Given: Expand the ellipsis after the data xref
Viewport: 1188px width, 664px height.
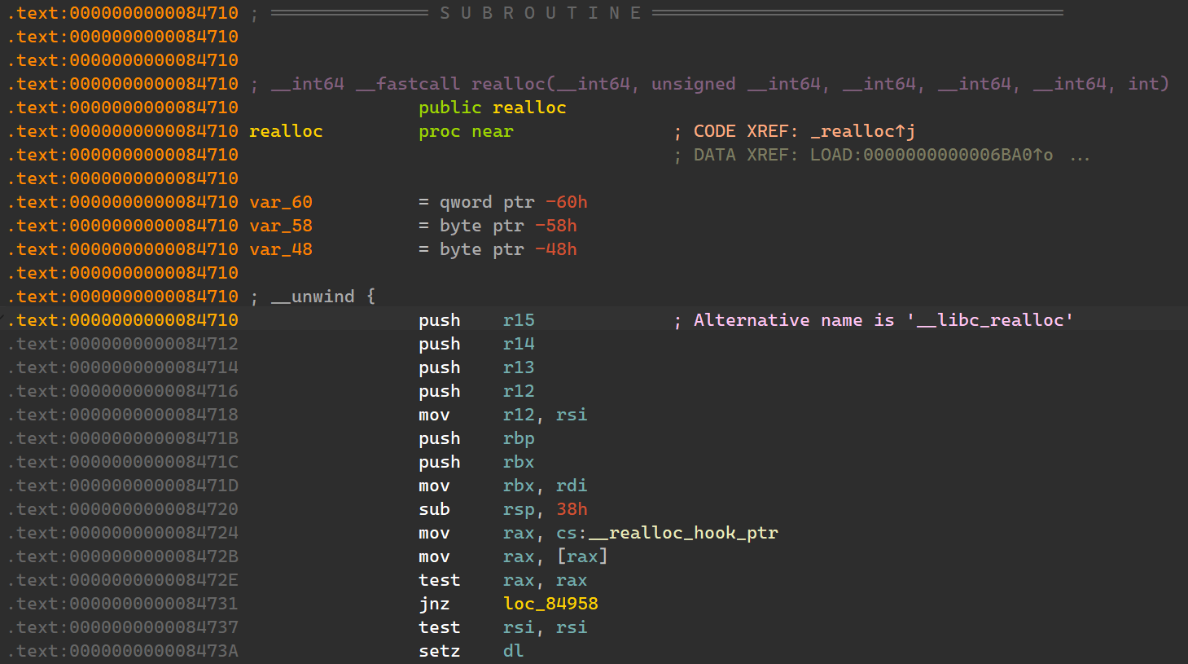Looking at the screenshot, I should point(1080,155).
